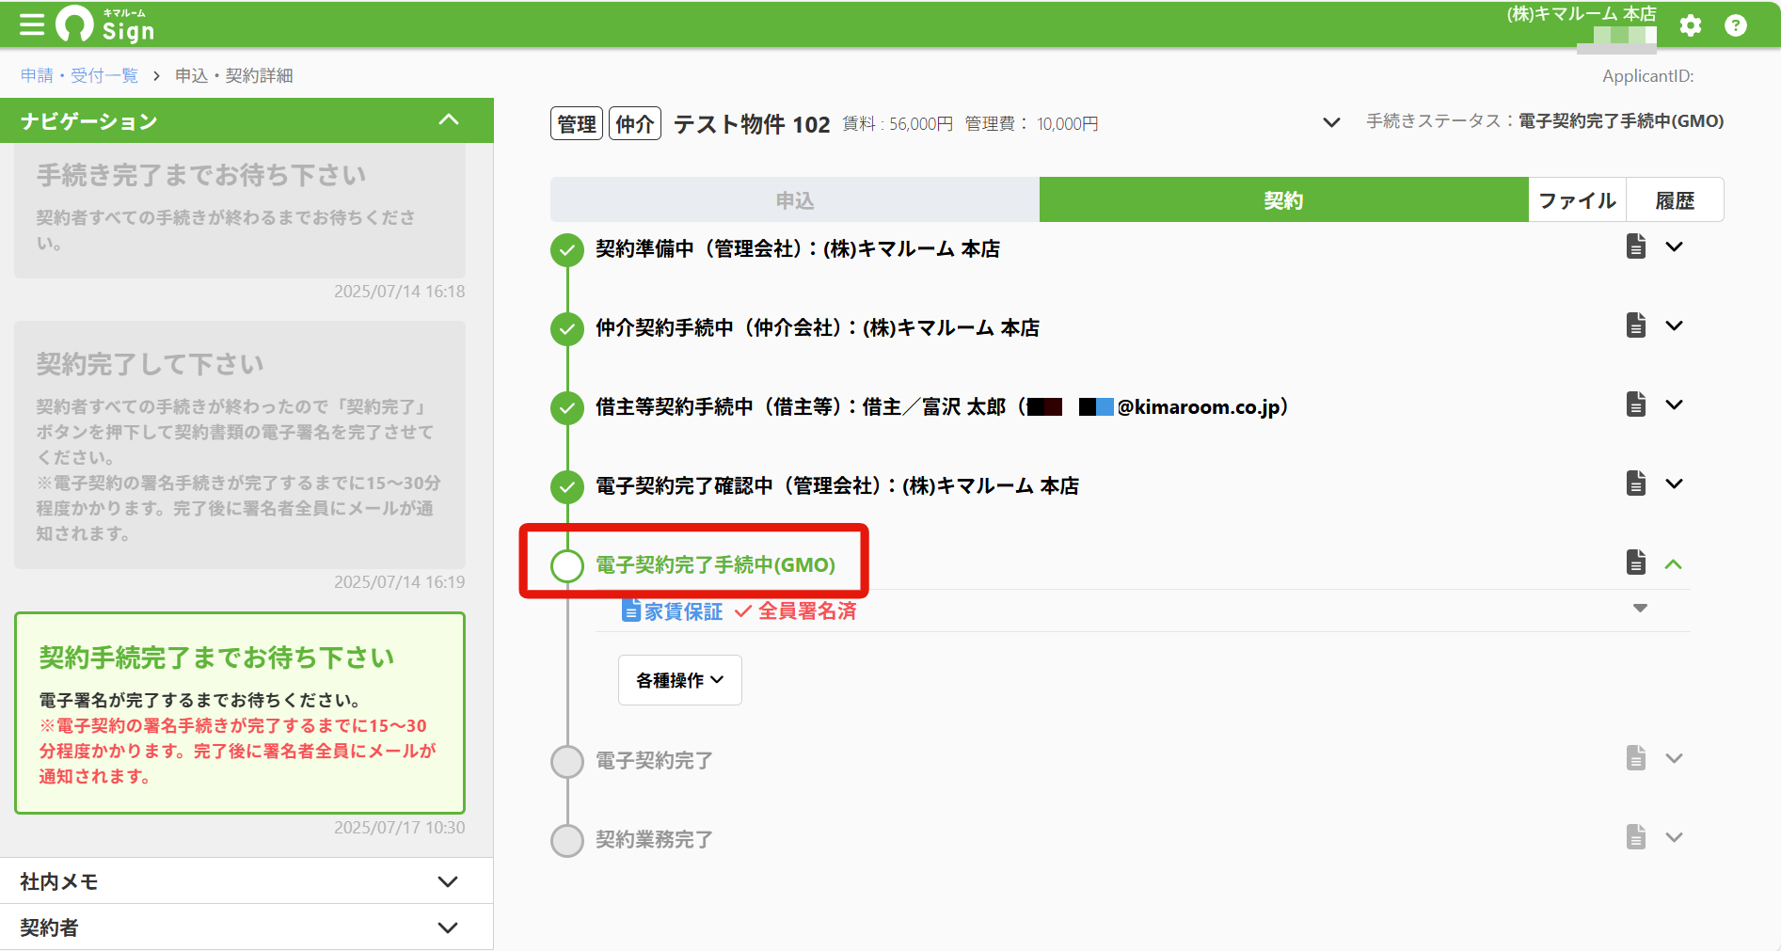Click the (株)キマルーム 本店 account name
Viewport: 1781px width, 951px height.
pyautogui.click(x=1582, y=14)
